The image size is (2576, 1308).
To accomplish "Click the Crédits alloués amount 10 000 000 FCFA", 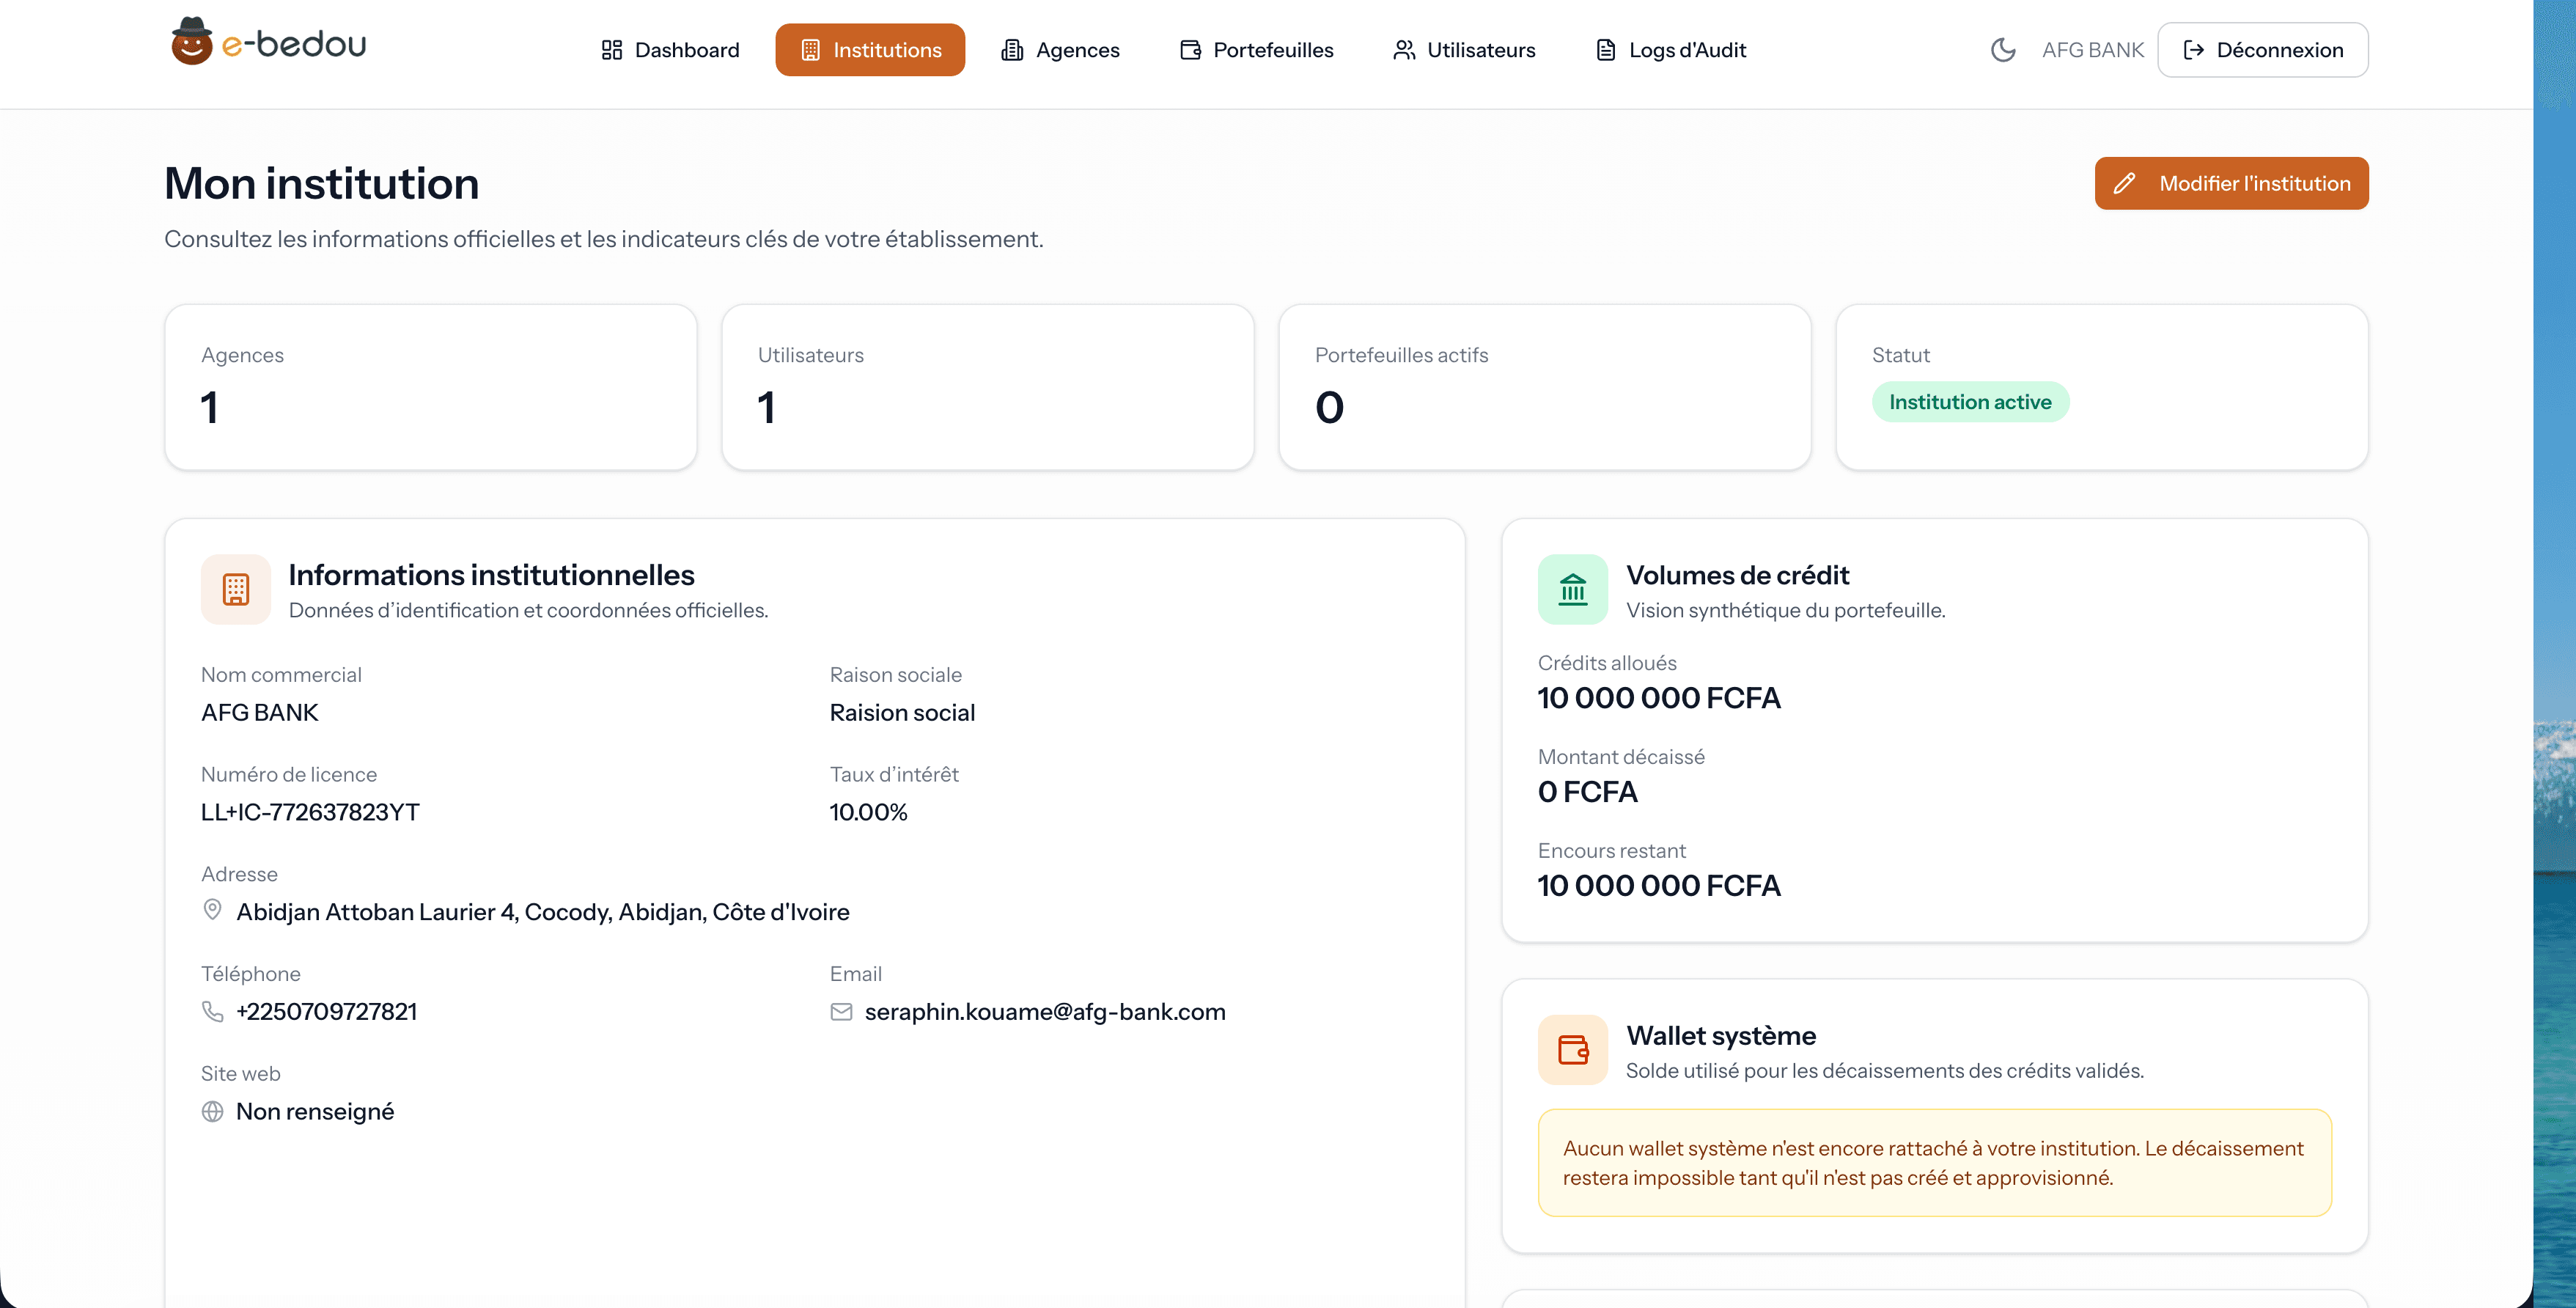I will click(1659, 698).
